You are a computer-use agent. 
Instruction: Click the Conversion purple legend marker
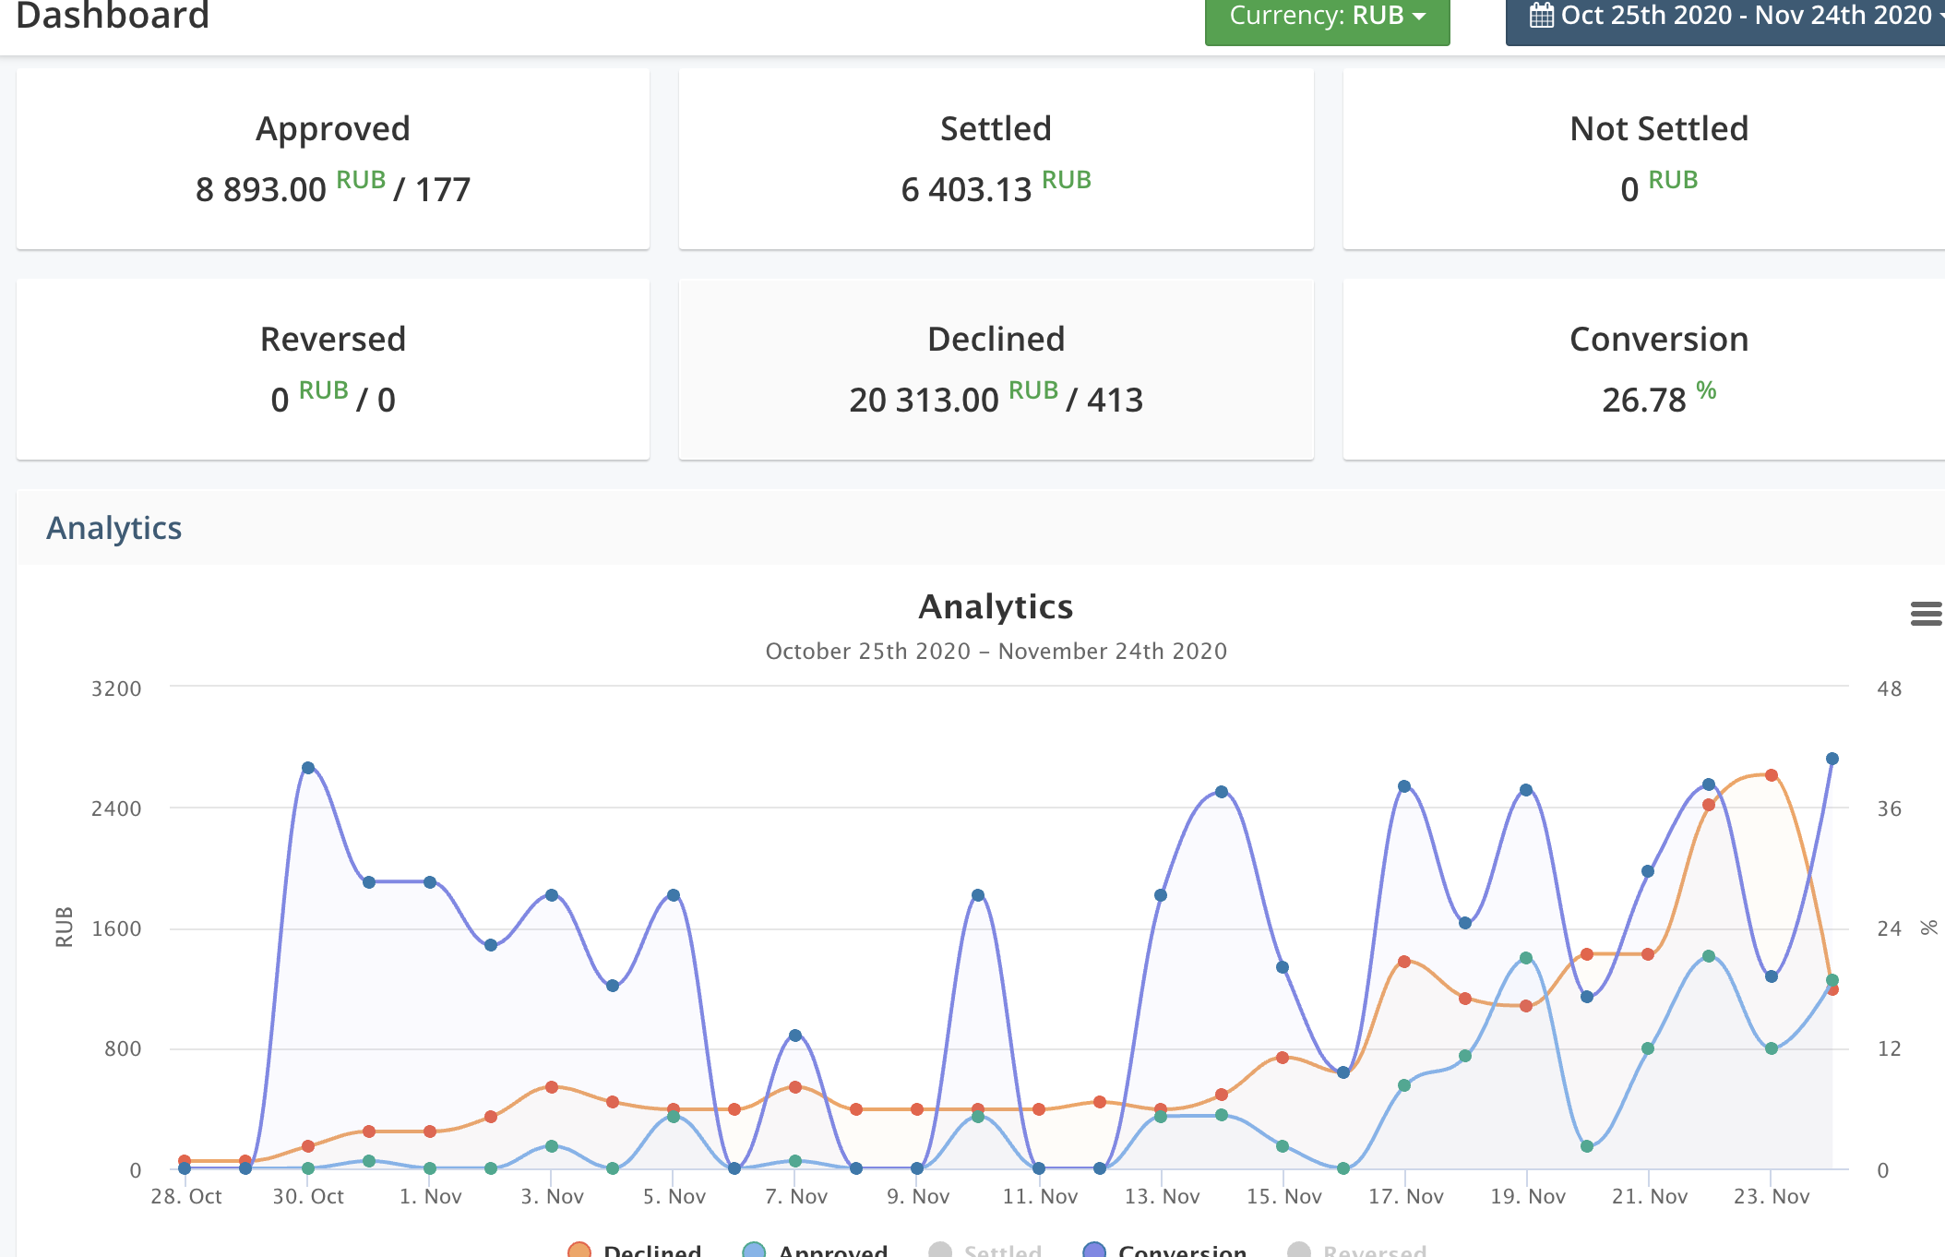[x=1094, y=1251]
